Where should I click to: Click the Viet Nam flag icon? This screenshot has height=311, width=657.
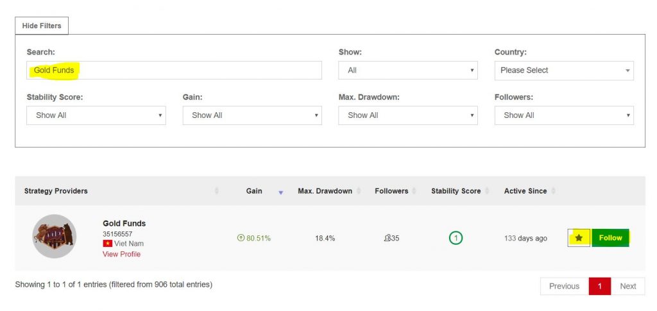[107, 244]
